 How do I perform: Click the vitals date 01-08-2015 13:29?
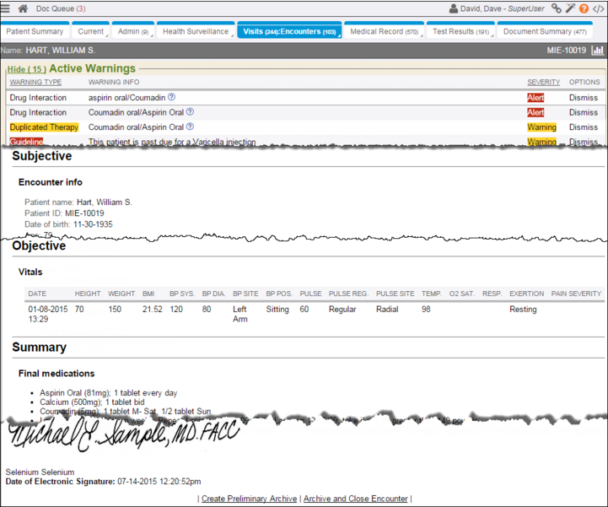48,314
